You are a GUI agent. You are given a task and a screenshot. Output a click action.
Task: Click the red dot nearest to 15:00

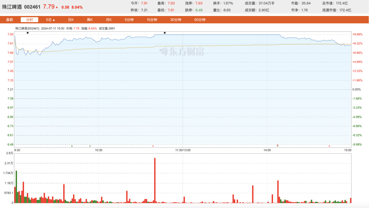click(x=329, y=146)
